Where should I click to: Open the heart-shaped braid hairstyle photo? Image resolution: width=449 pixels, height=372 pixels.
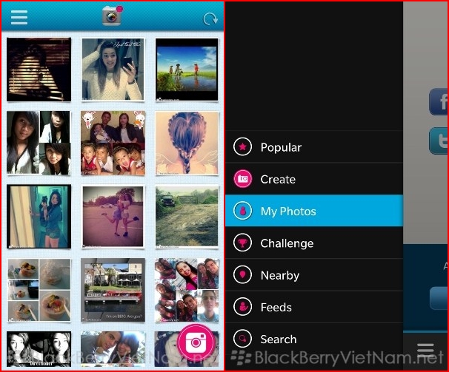tap(187, 143)
